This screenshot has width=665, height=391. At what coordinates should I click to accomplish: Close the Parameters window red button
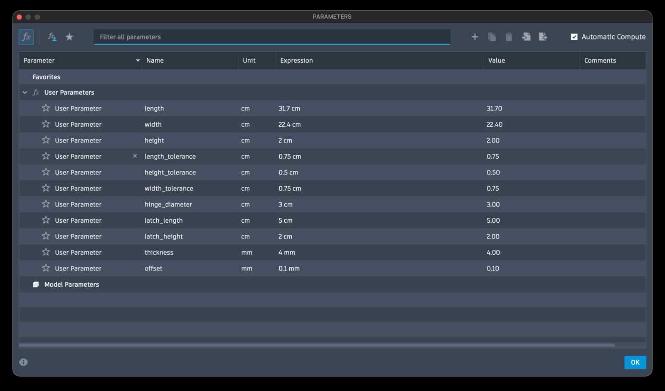point(19,17)
